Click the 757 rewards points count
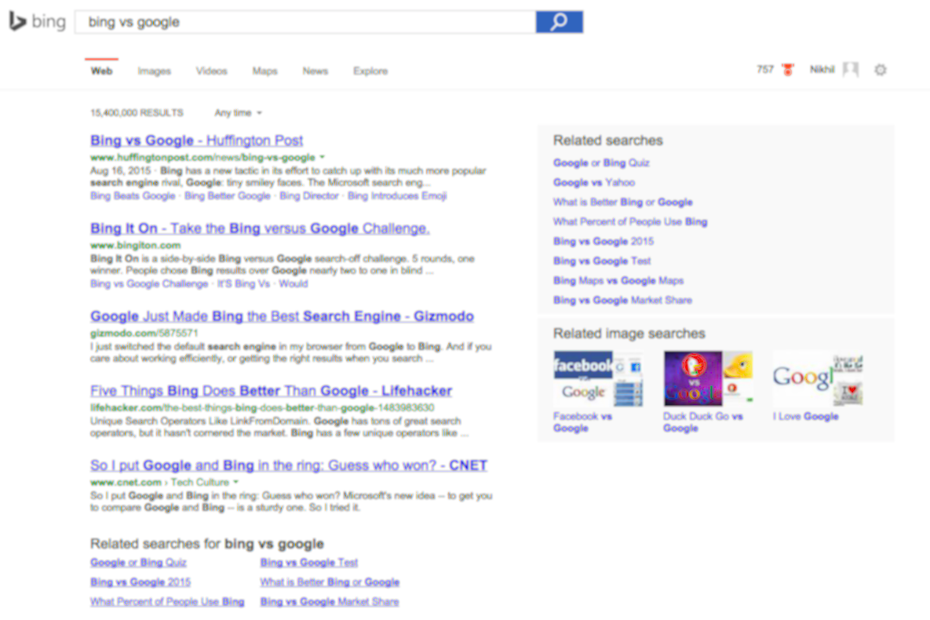 click(x=765, y=69)
